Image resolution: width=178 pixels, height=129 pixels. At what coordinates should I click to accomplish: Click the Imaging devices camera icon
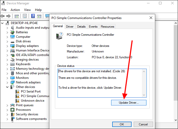click(x=12, y=60)
